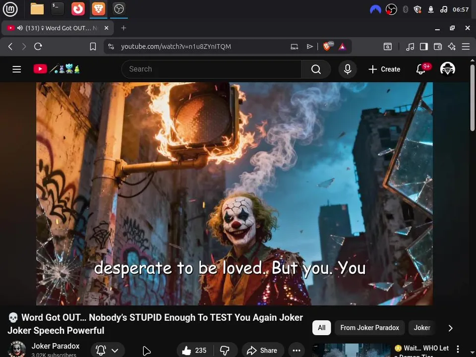Select the All filter chip
Screen dimensions: 476x357
(321, 328)
